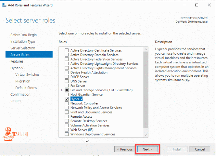The width and height of the screenshot is (216, 156).
Task: Open the Migration step
Action: point(23,81)
